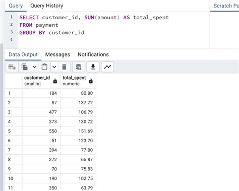Click the Delete trash icon

click(64, 67)
